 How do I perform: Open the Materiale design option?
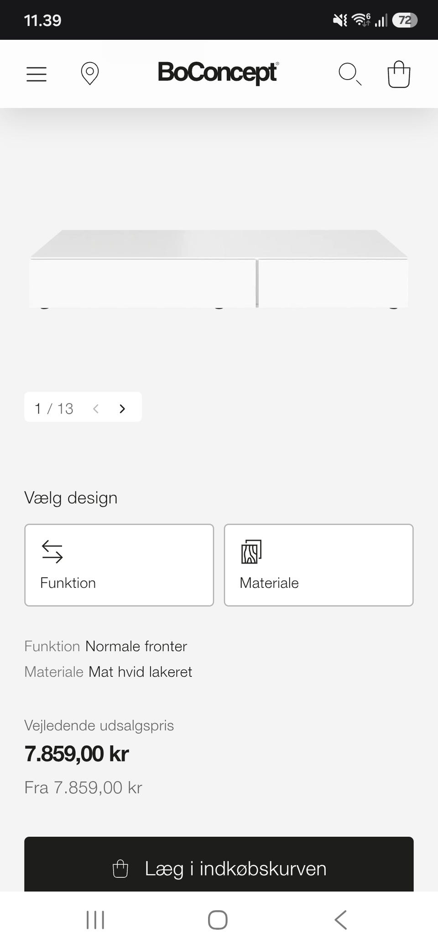[x=318, y=565]
